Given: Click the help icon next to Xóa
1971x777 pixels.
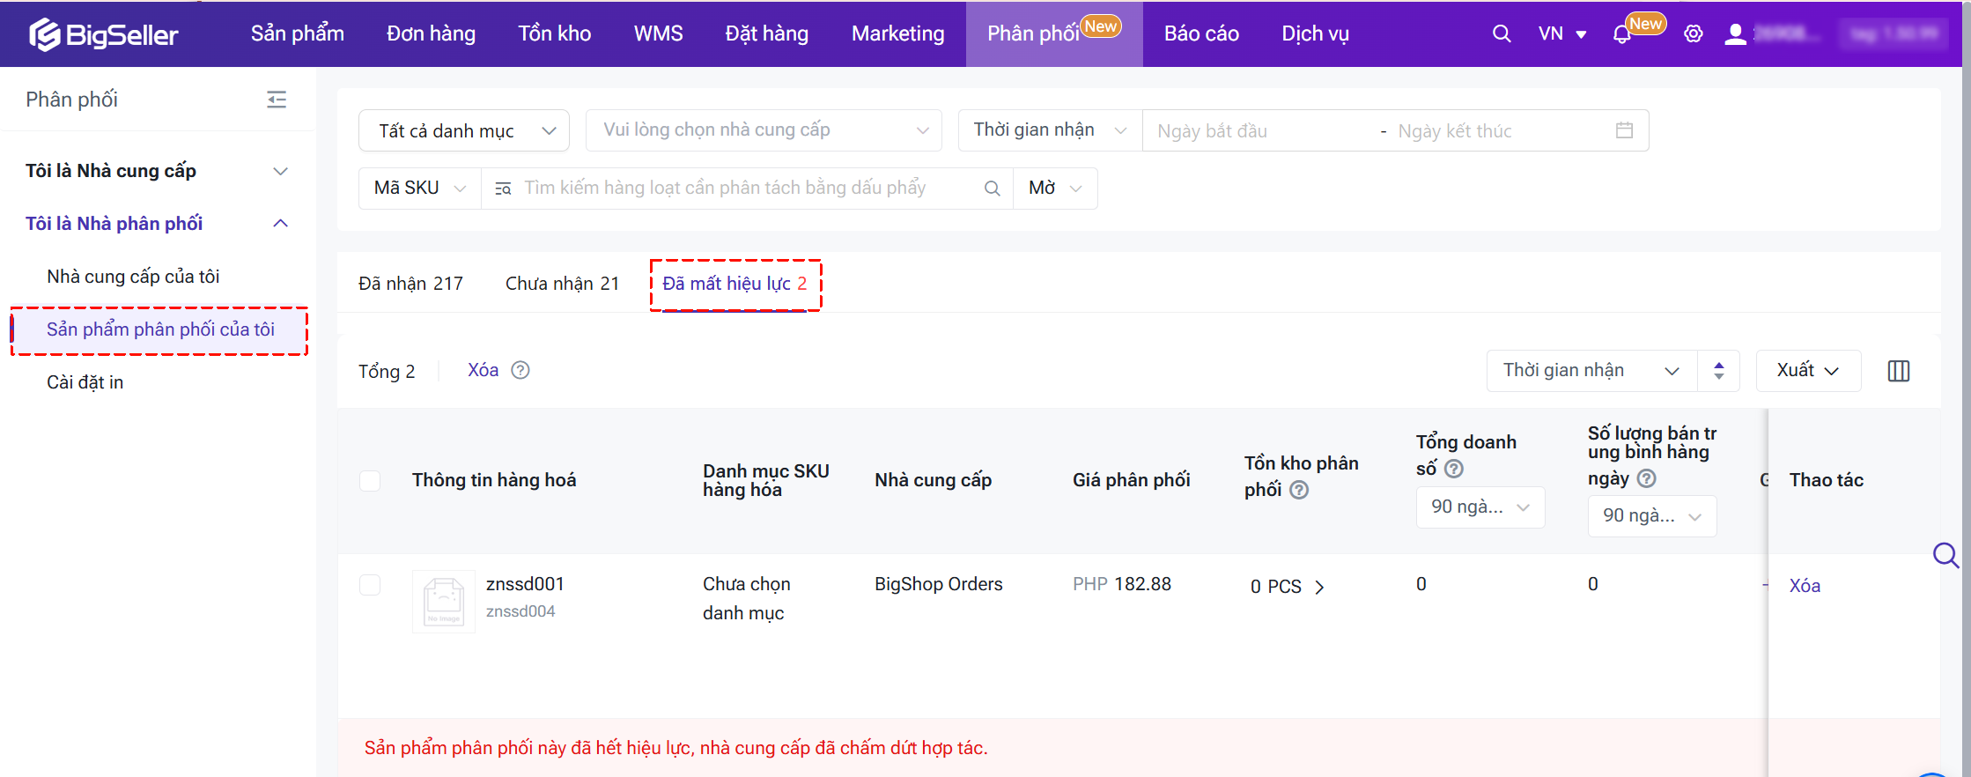Looking at the screenshot, I should (x=520, y=370).
